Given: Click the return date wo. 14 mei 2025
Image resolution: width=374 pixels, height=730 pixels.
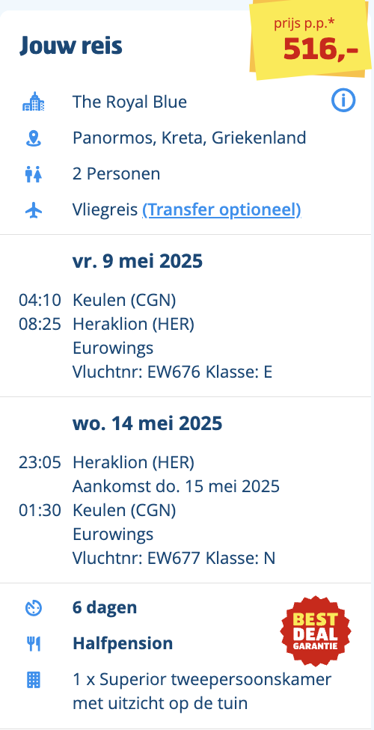Looking at the screenshot, I should point(147,423).
